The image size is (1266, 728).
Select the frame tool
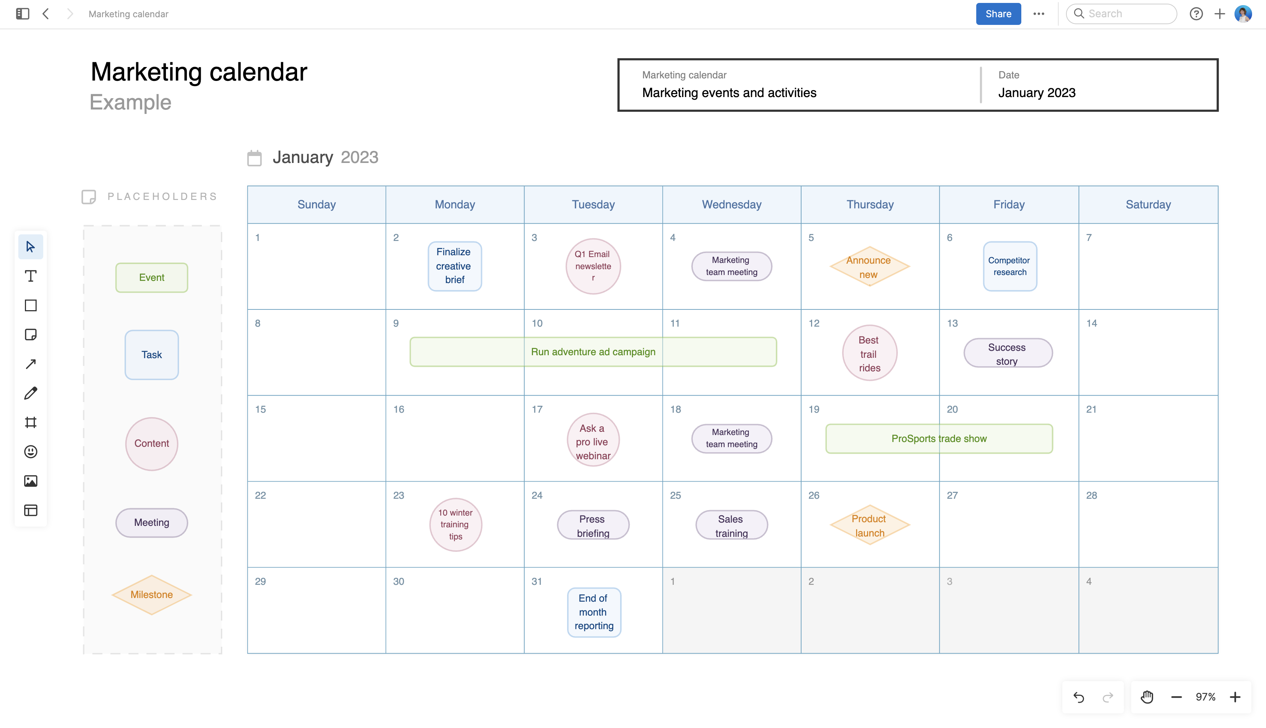coord(30,422)
